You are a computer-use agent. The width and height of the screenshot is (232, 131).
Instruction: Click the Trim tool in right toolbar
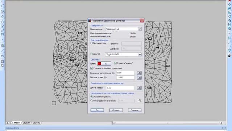pos(229,34)
